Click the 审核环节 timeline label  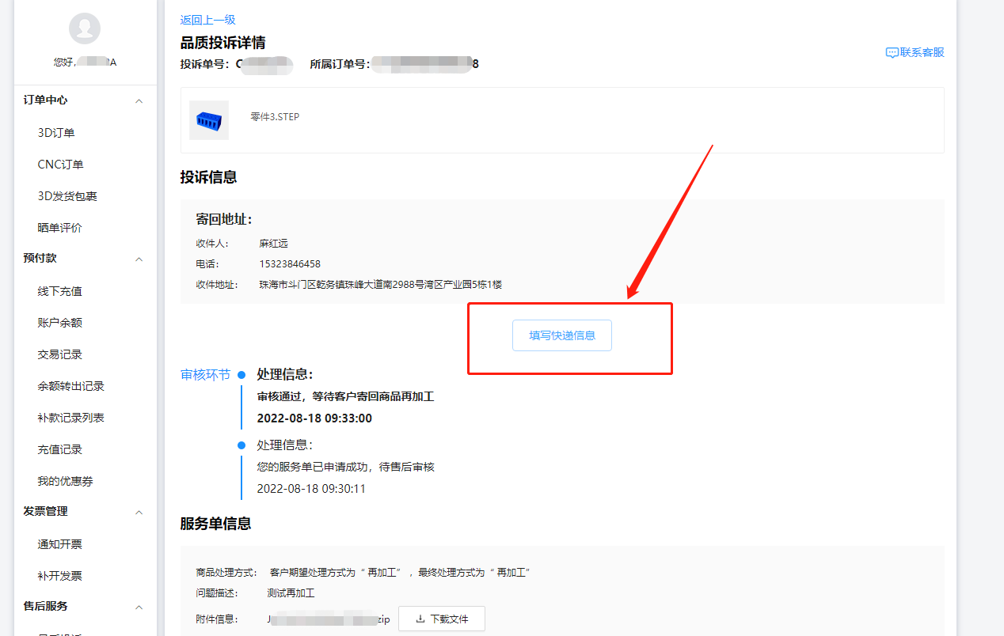coord(205,375)
